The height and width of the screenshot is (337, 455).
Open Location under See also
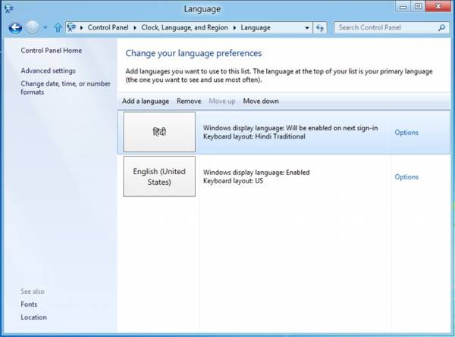(33, 317)
